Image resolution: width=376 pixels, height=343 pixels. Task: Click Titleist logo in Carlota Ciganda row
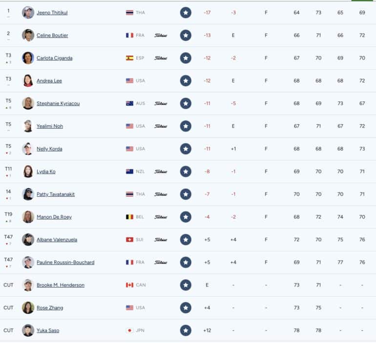[161, 58]
